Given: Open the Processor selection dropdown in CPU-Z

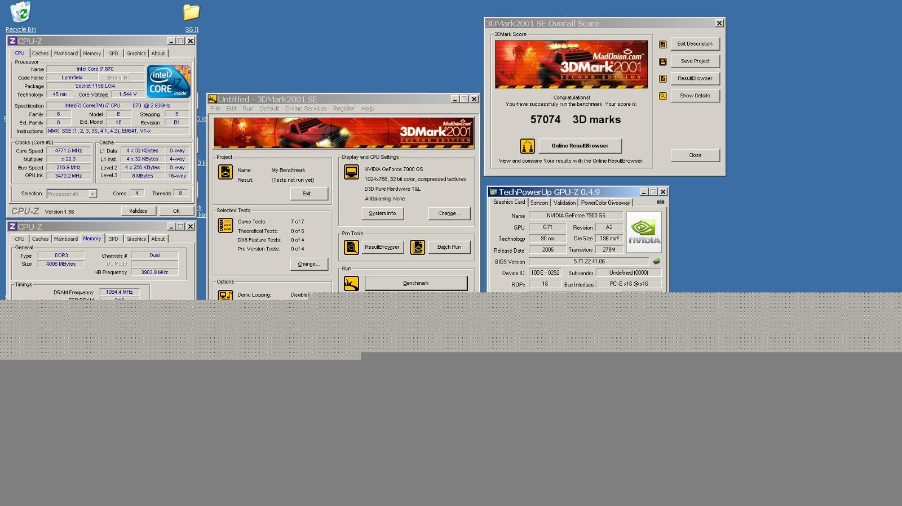Looking at the screenshot, I should click(92, 194).
